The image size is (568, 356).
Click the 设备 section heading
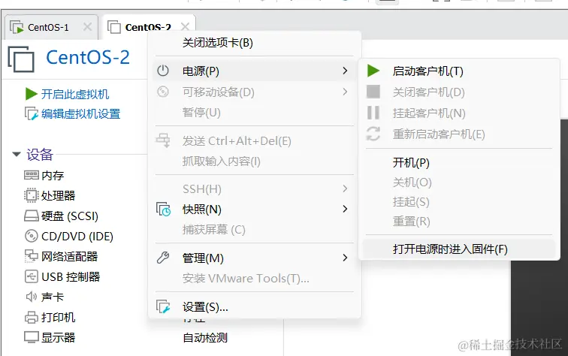(40, 155)
